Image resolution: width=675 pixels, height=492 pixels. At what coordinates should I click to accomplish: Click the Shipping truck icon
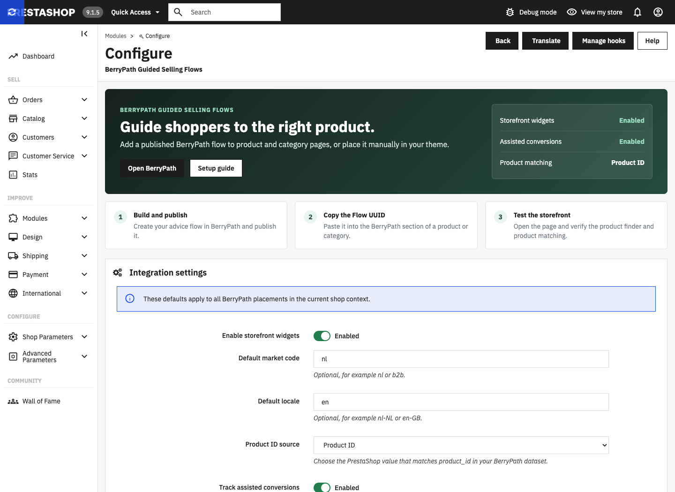(x=13, y=256)
